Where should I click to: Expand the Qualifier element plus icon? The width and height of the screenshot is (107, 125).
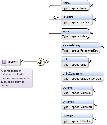pyautogui.click(x=95, y=19)
